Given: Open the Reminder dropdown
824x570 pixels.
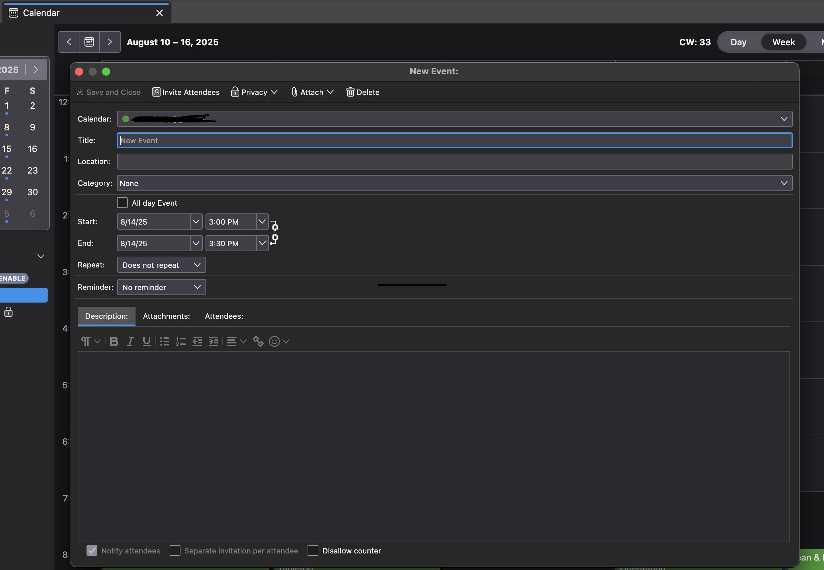Looking at the screenshot, I should click(161, 287).
